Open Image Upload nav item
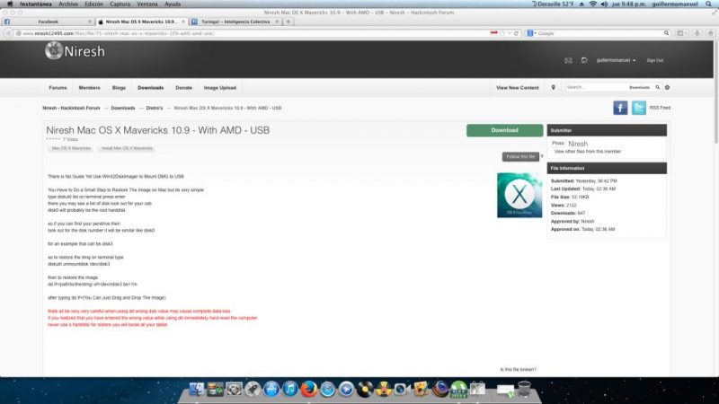 [220, 87]
